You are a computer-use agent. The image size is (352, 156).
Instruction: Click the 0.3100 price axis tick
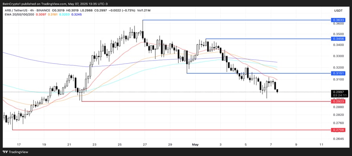[338, 79]
